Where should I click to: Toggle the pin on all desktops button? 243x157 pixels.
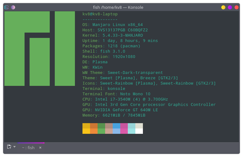[x=13, y=7]
